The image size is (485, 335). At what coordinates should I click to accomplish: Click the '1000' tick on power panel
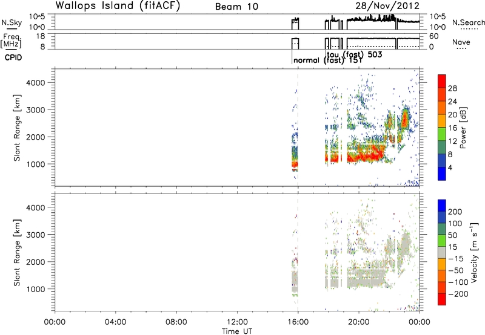[36, 164]
